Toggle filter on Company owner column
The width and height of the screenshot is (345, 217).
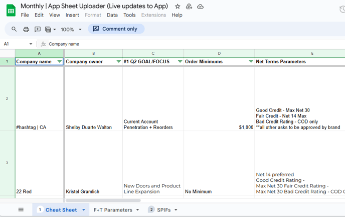coord(118,62)
